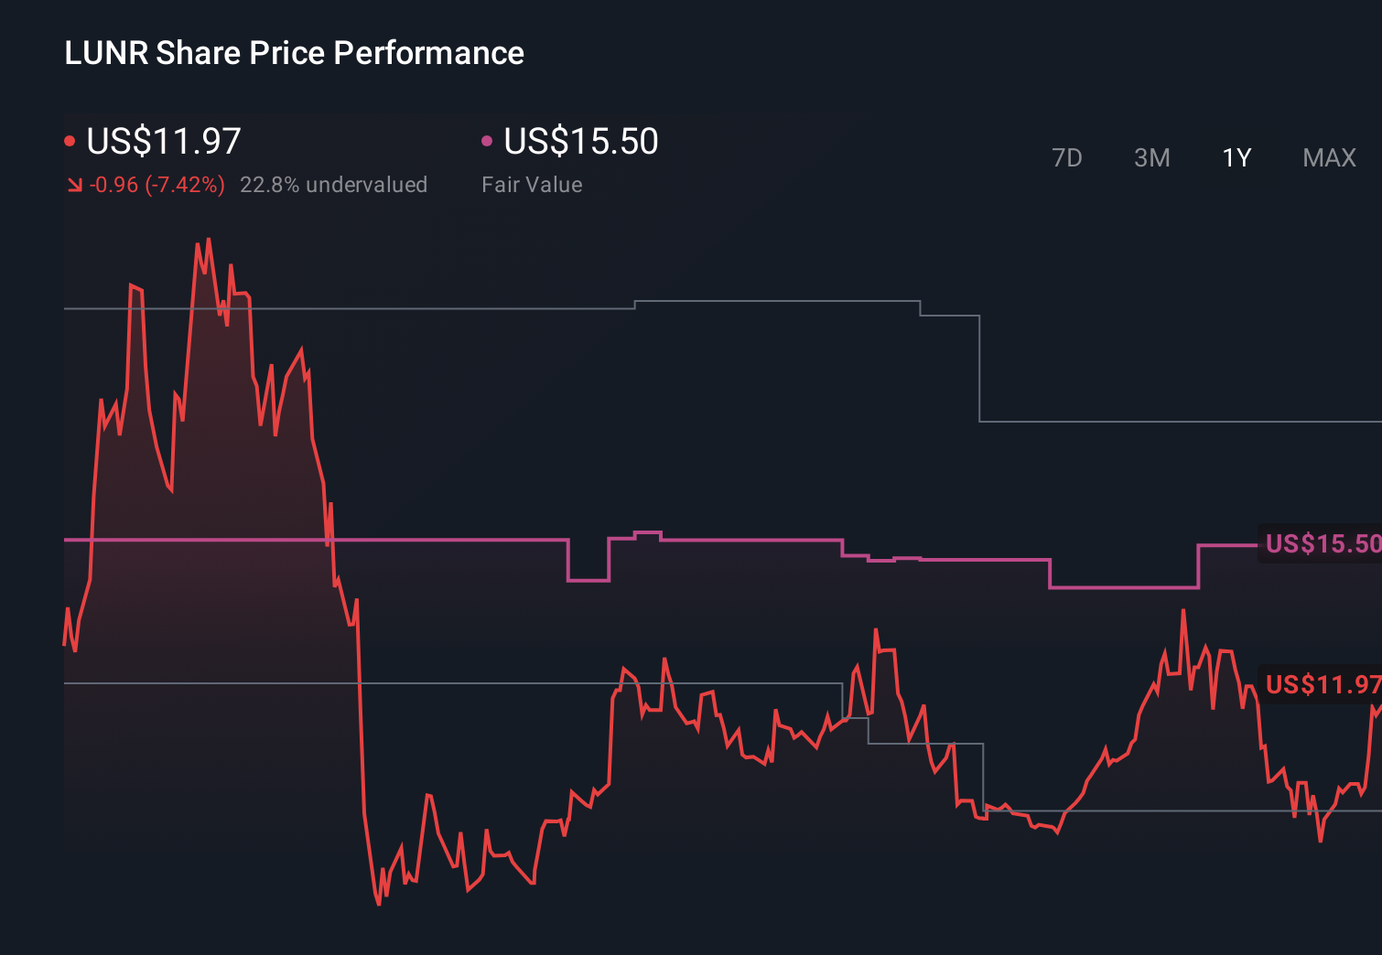Screen dimensions: 1382x955
Task: Select the US$11.97 share price axis label
Action: coord(1321,684)
